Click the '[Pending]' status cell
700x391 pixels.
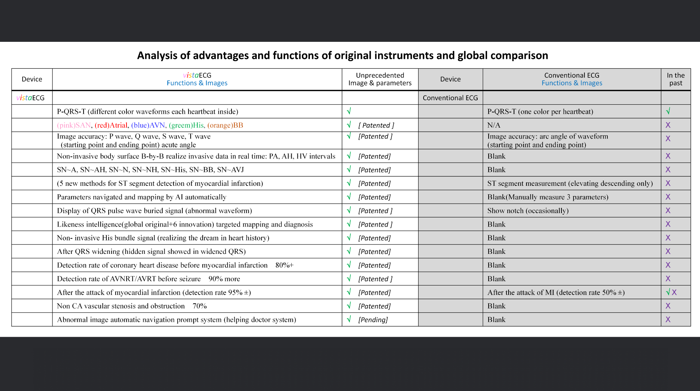point(373,320)
